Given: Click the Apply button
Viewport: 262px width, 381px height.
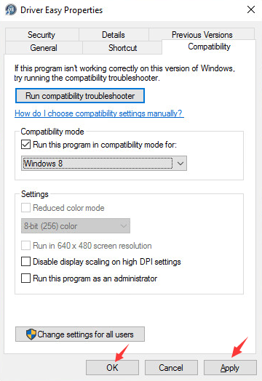Looking at the screenshot, I should [x=230, y=368].
